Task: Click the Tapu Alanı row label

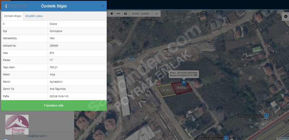Action: [x=9, y=67]
